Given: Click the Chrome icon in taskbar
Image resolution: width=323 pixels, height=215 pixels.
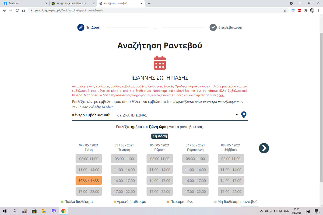Looking at the screenshot, I should (x=63, y=211).
